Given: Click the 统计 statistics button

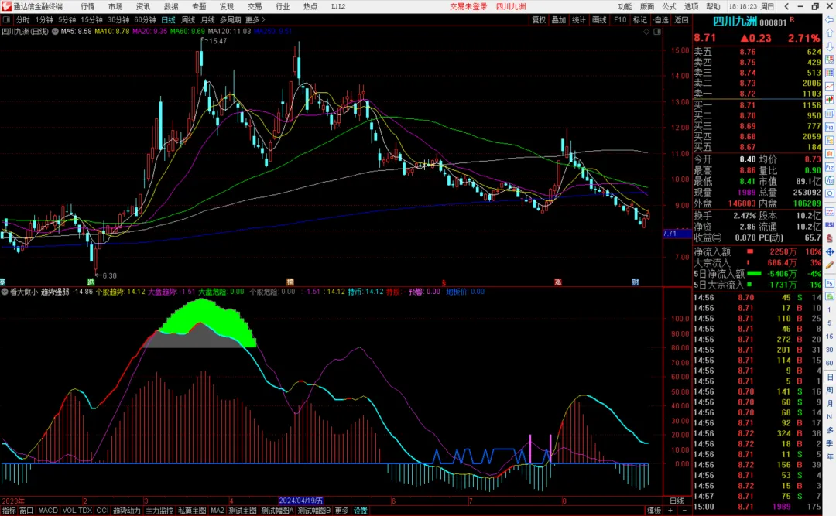Looking at the screenshot, I should 579,19.
